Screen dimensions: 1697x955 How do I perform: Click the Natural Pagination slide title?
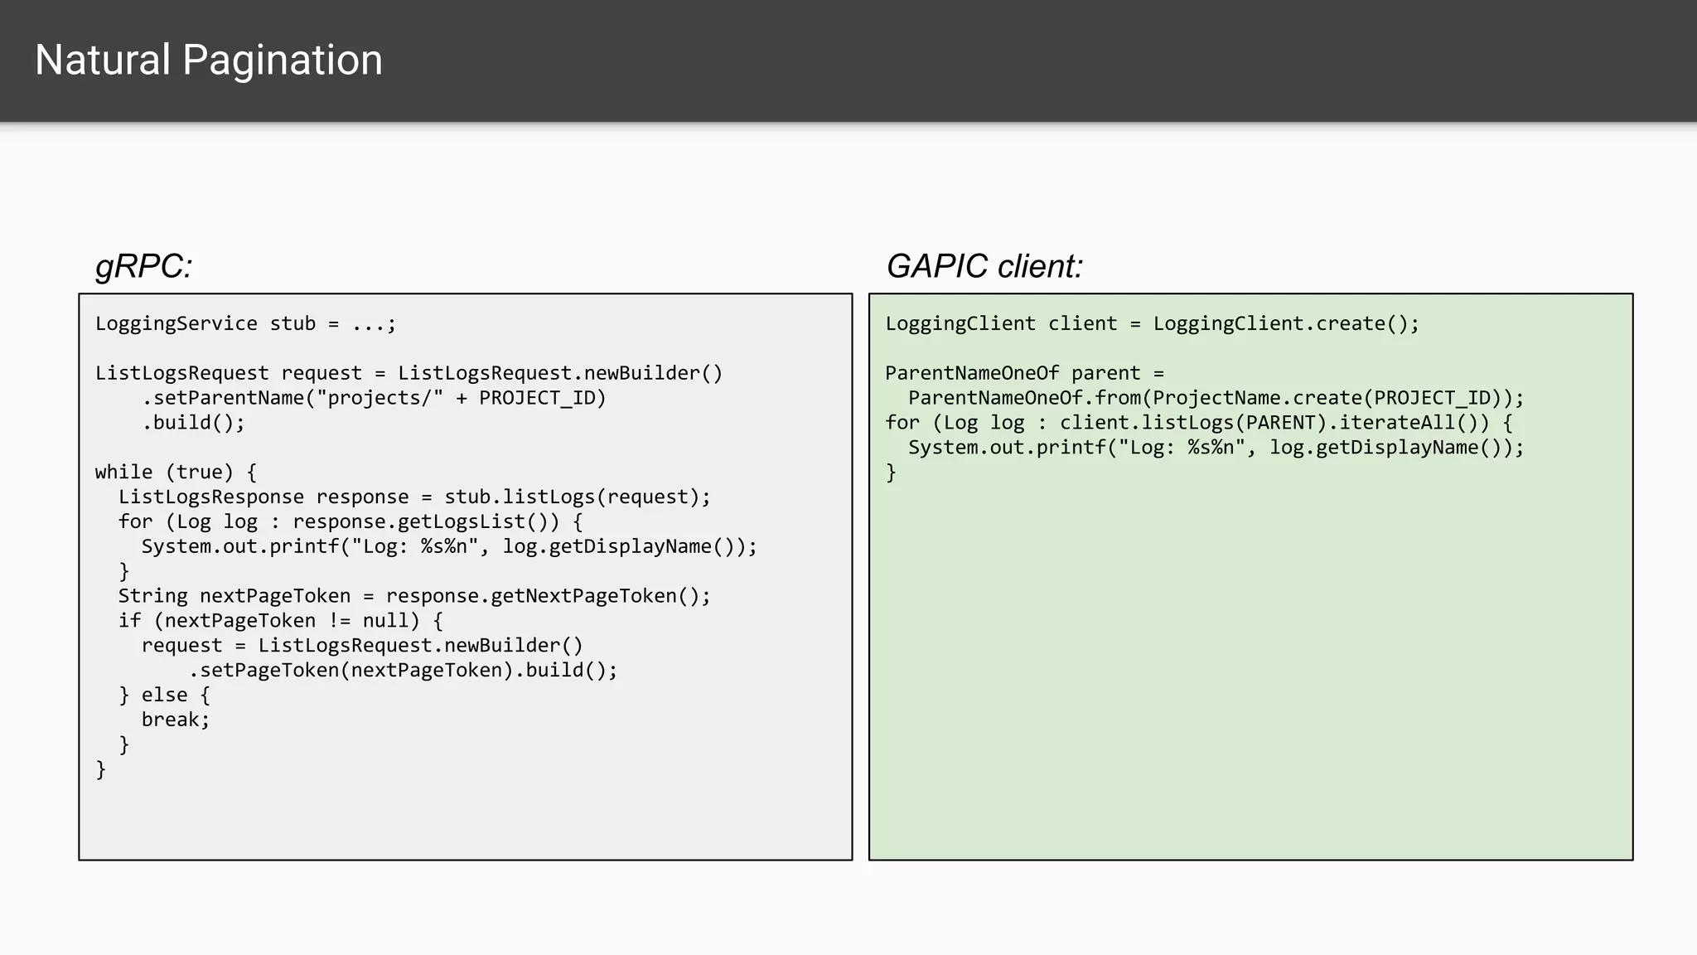[x=209, y=61]
